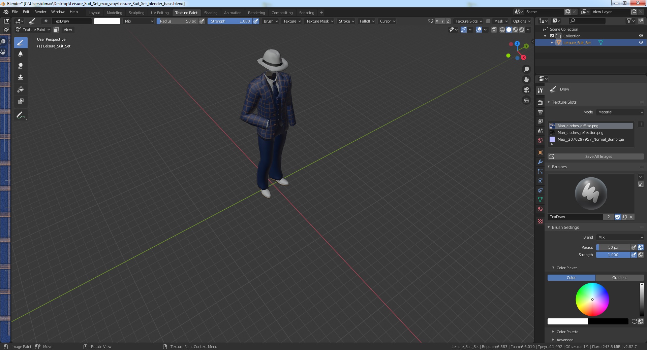Select the Clone stamp tool

(21, 77)
